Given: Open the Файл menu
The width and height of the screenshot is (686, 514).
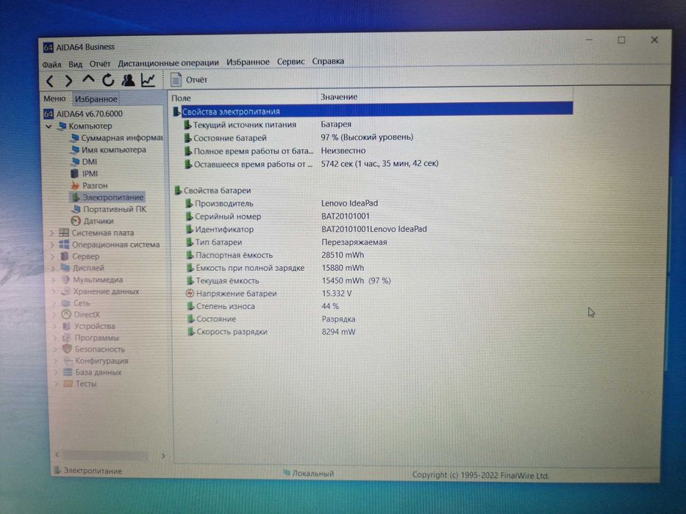Looking at the screenshot, I should click(51, 65).
